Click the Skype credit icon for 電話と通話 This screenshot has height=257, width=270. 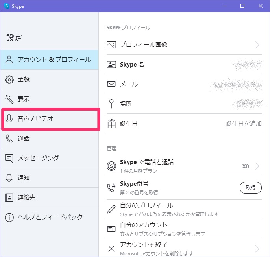click(x=111, y=166)
